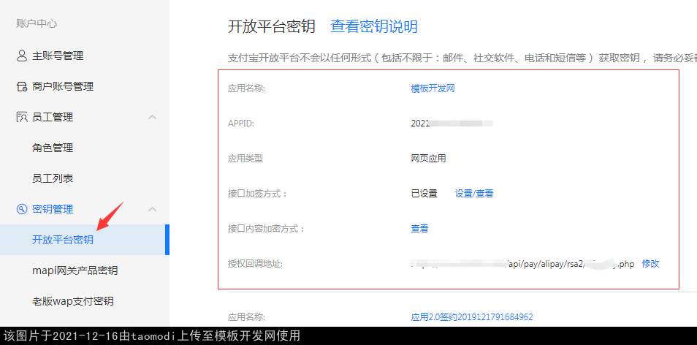Open 主账号管理 in sidebar

[58, 56]
